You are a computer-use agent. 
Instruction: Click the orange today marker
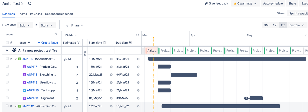(153, 38)
